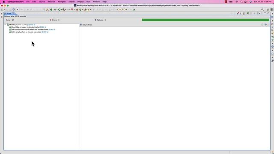Open the Refactor menu

(x=51, y=2)
